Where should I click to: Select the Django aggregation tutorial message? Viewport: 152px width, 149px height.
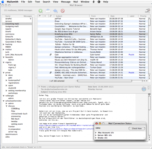(x=93, y=57)
